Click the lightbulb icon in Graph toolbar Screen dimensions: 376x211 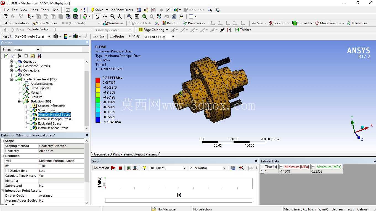(144, 168)
